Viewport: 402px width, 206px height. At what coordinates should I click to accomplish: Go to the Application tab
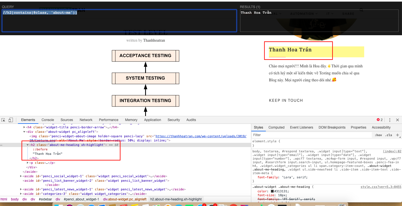tap(153, 120)
